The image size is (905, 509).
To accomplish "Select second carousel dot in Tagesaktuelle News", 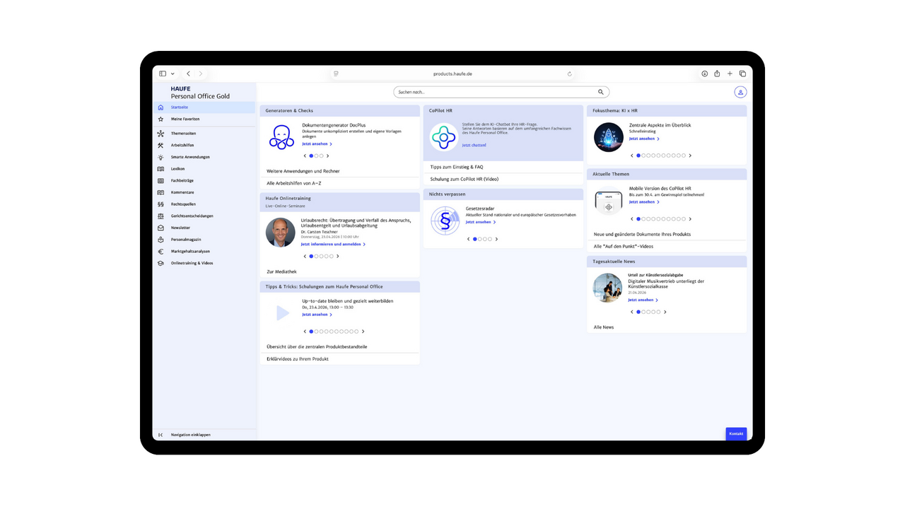I will pos(643,312).
